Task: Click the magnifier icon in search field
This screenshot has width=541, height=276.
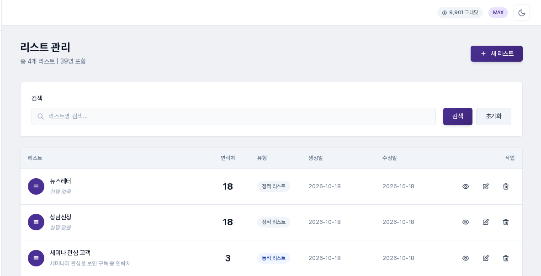Action: 41,117
